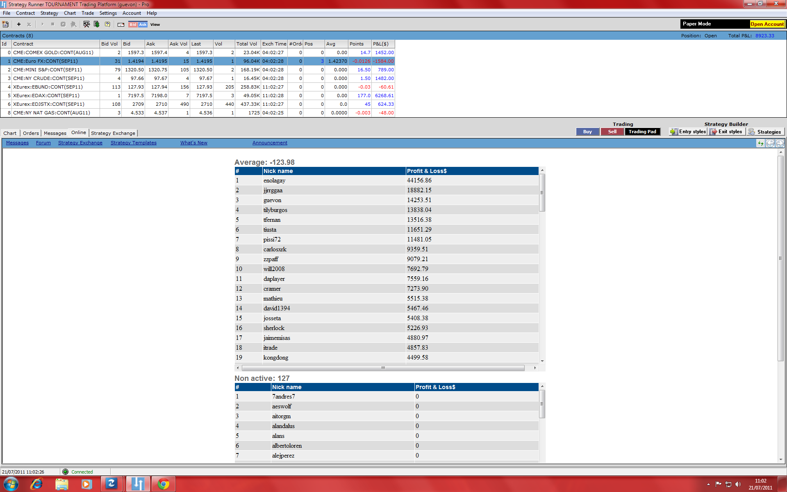This screenshot has height=492, width=787.
Task: Toggle the Bid Ask view button
Action: pyautogui.click(x=138, y=25)
